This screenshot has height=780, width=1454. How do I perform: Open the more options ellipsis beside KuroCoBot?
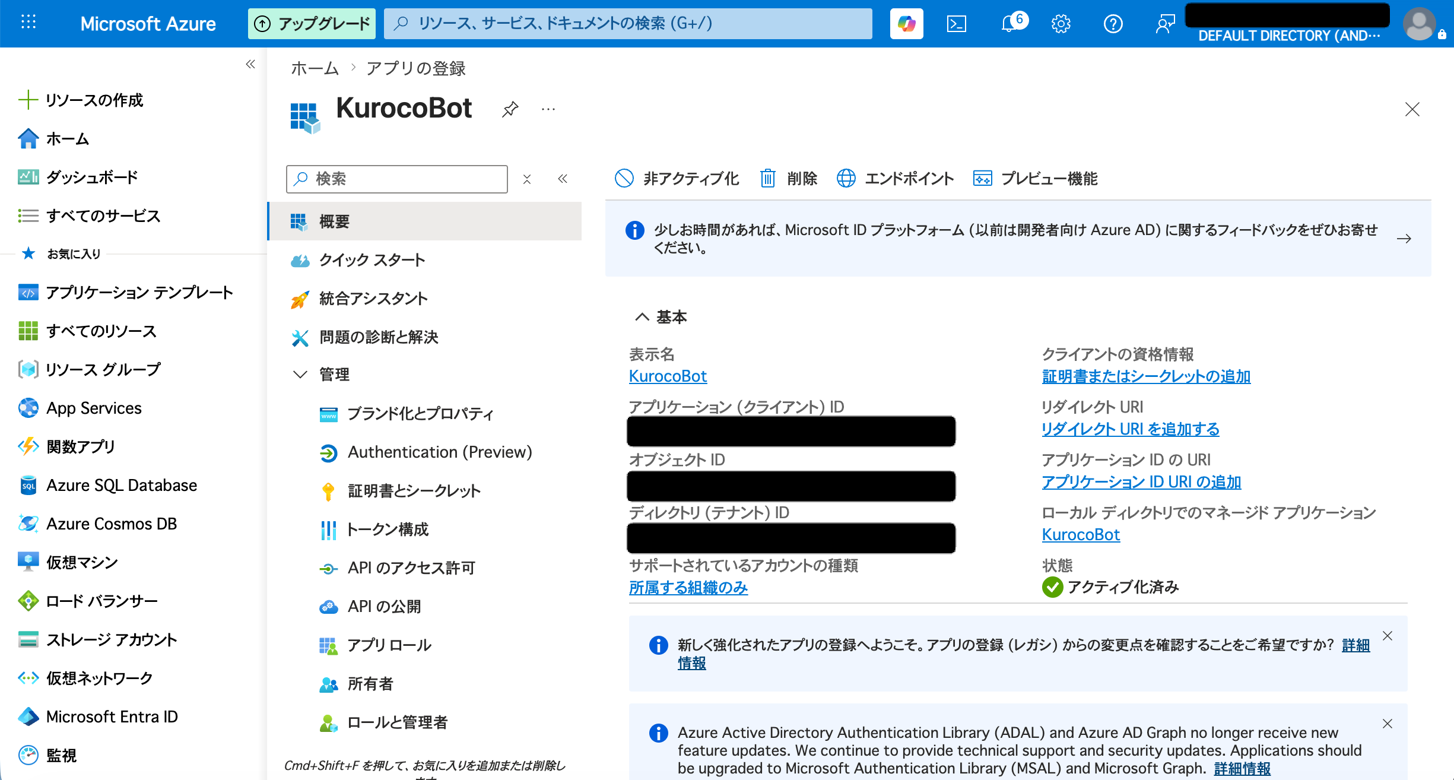[548, 109]
